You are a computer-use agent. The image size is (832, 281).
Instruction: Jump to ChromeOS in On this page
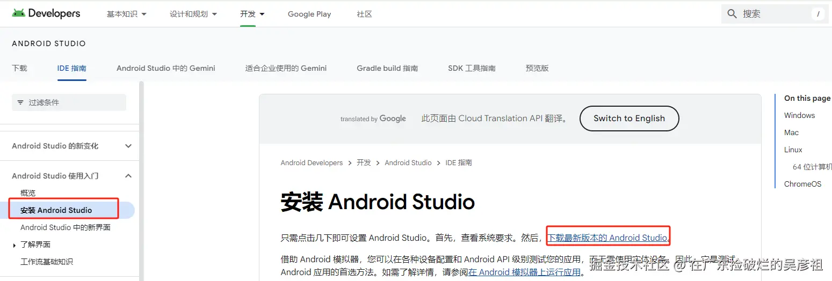coord(802,184)
